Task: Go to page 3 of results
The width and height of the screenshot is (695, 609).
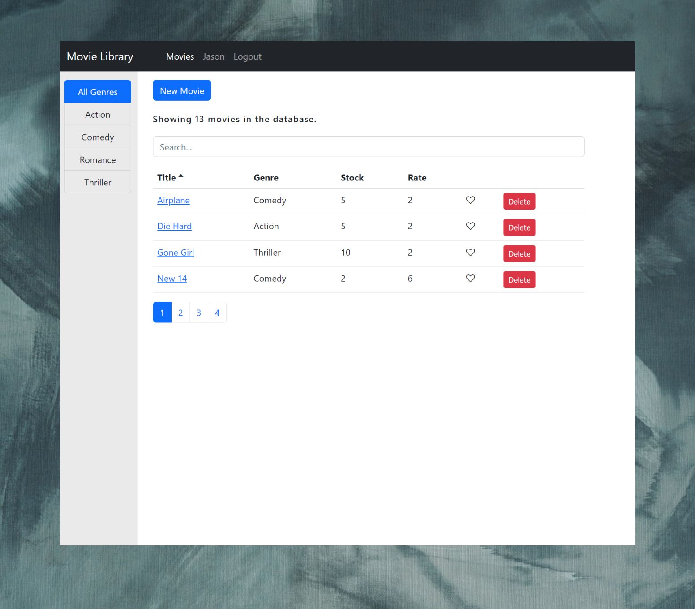Action: [198, 312]
